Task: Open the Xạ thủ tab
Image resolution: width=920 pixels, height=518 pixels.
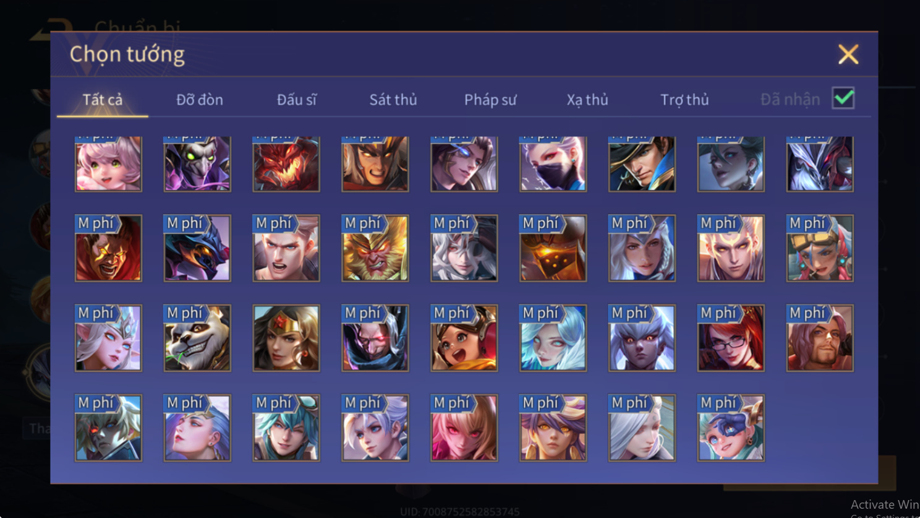Action: (x=587, y=100)
